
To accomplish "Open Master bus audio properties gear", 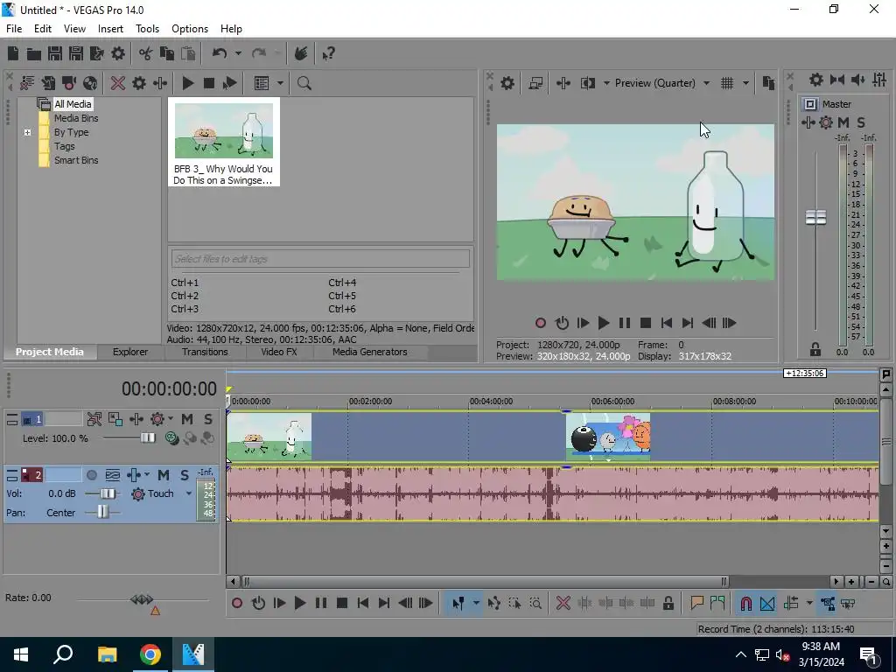I will pyautogui.click(x=816, y=80).
